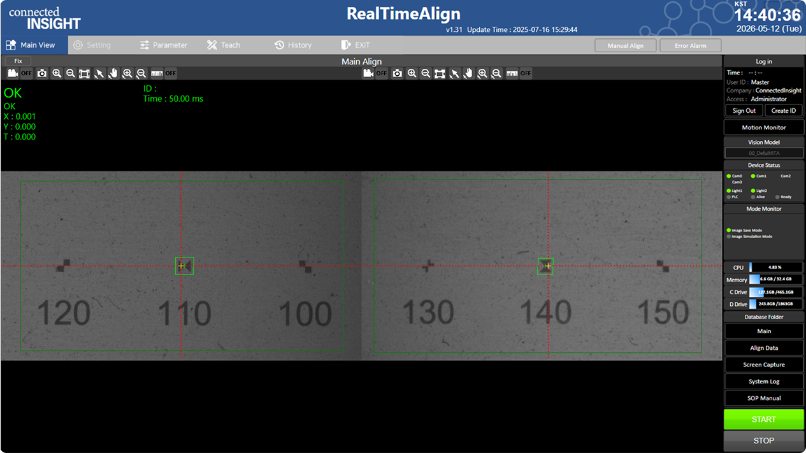Open the Parameter tab
Image resolution: width=806 pixels, height=453 pixels.
[x=163, y=45]
